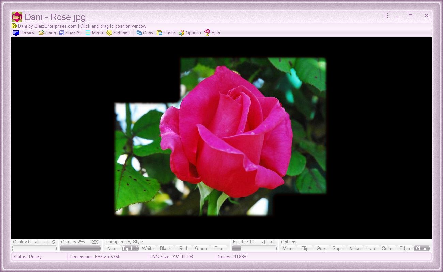Set Quality to 5 preset

click(x=54, y=242)
